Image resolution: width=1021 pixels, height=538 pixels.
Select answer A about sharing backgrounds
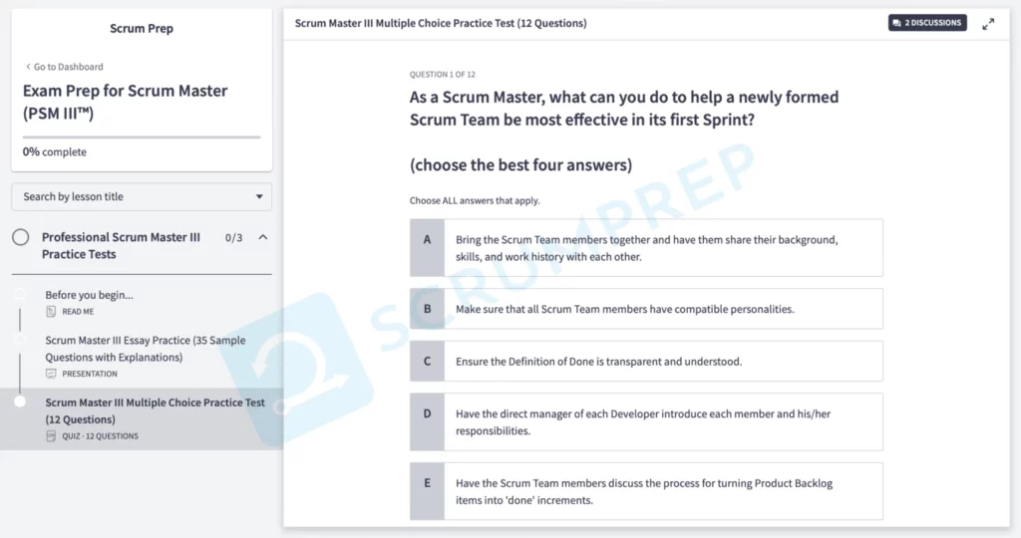coord(646,248)
